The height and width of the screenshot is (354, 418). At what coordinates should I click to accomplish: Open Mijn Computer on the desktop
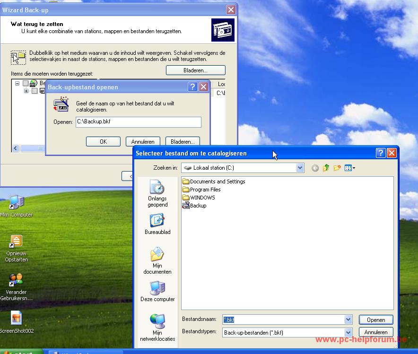point(17,203)
